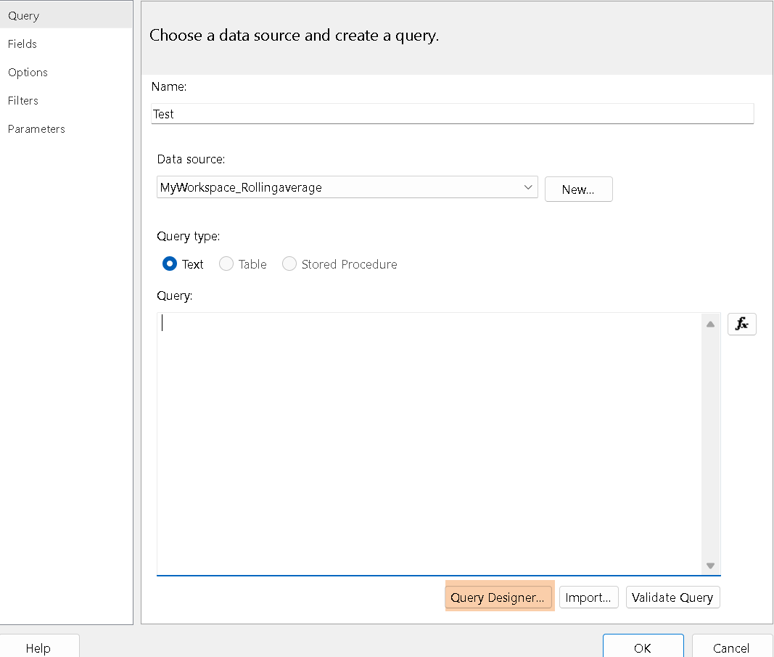Click the query scrollbar up arrow
This screenshot has height=657, width=774.
point(710,324)
